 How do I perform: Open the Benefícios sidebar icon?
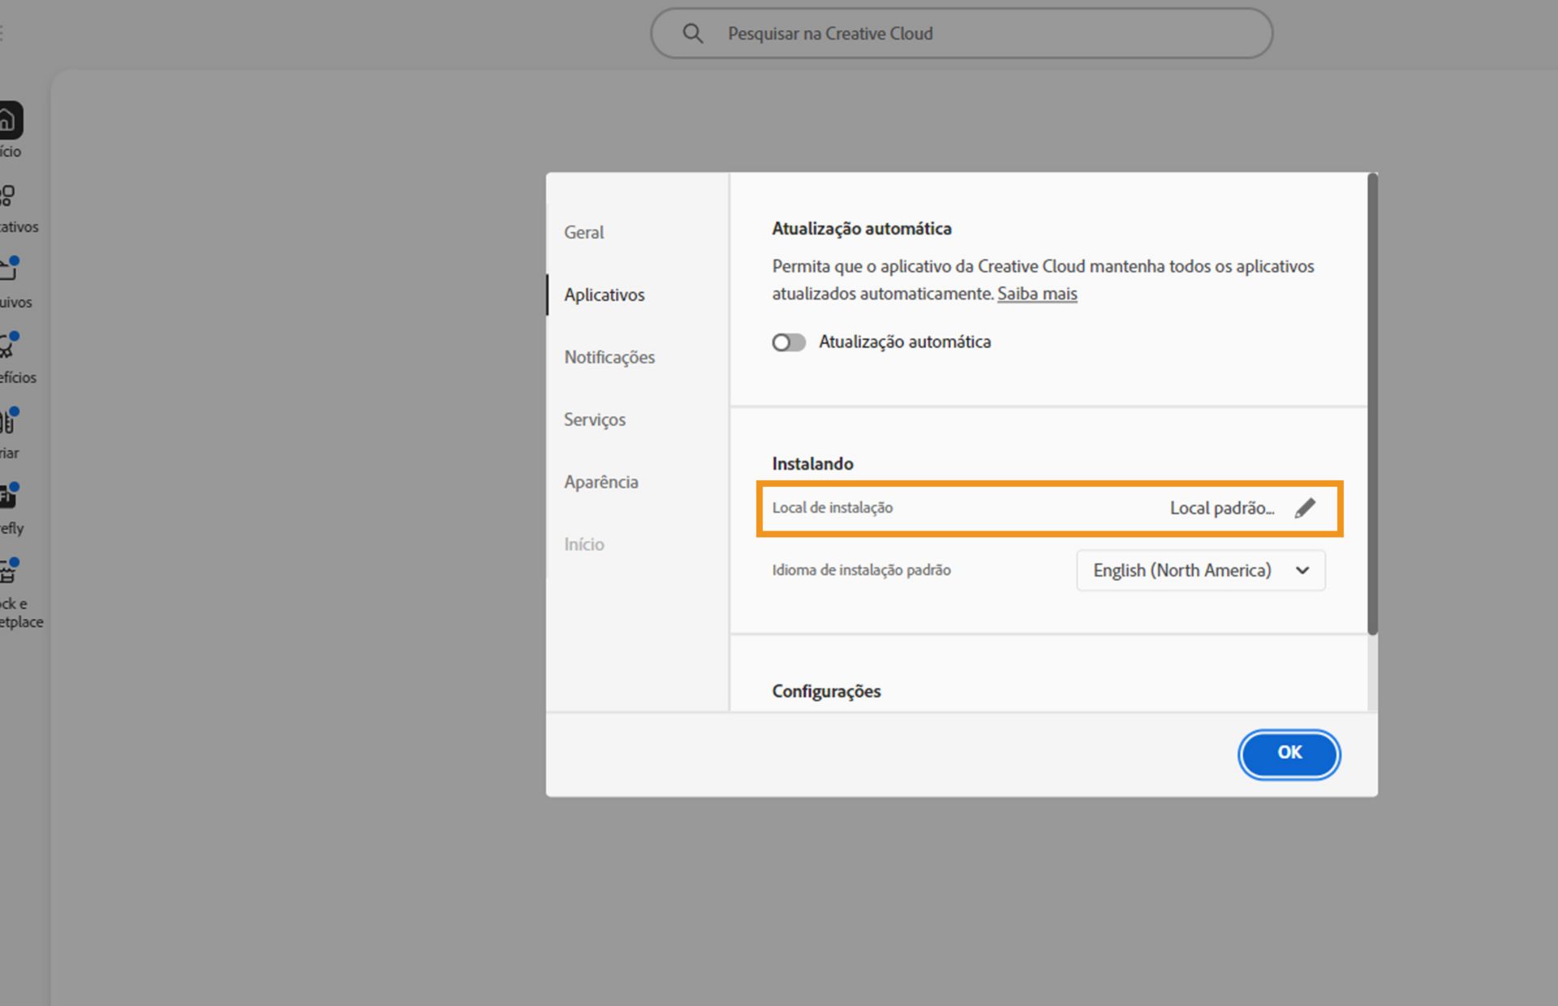8,347
